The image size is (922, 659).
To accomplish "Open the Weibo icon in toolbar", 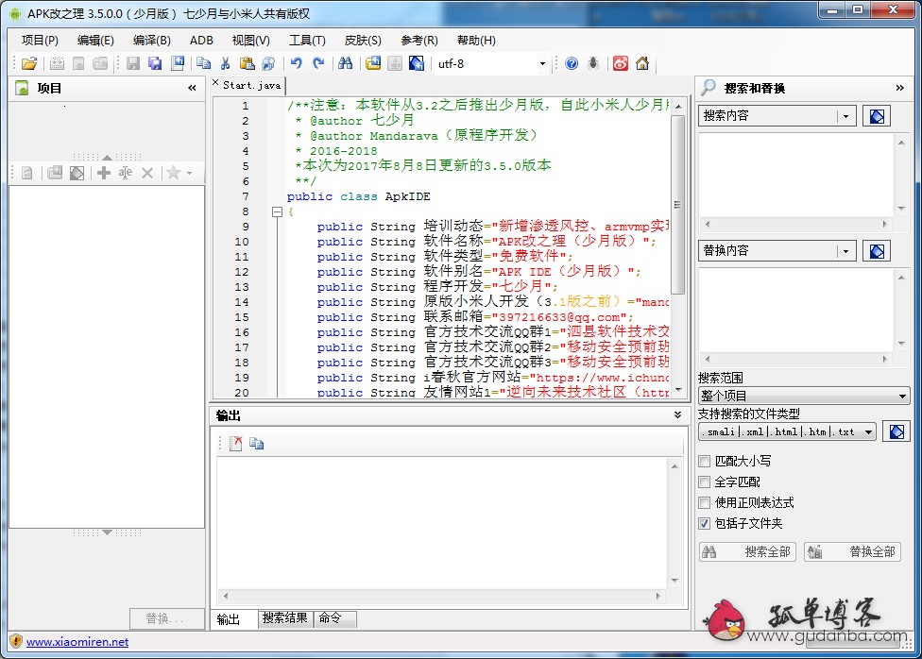I will tap(621, 63).
